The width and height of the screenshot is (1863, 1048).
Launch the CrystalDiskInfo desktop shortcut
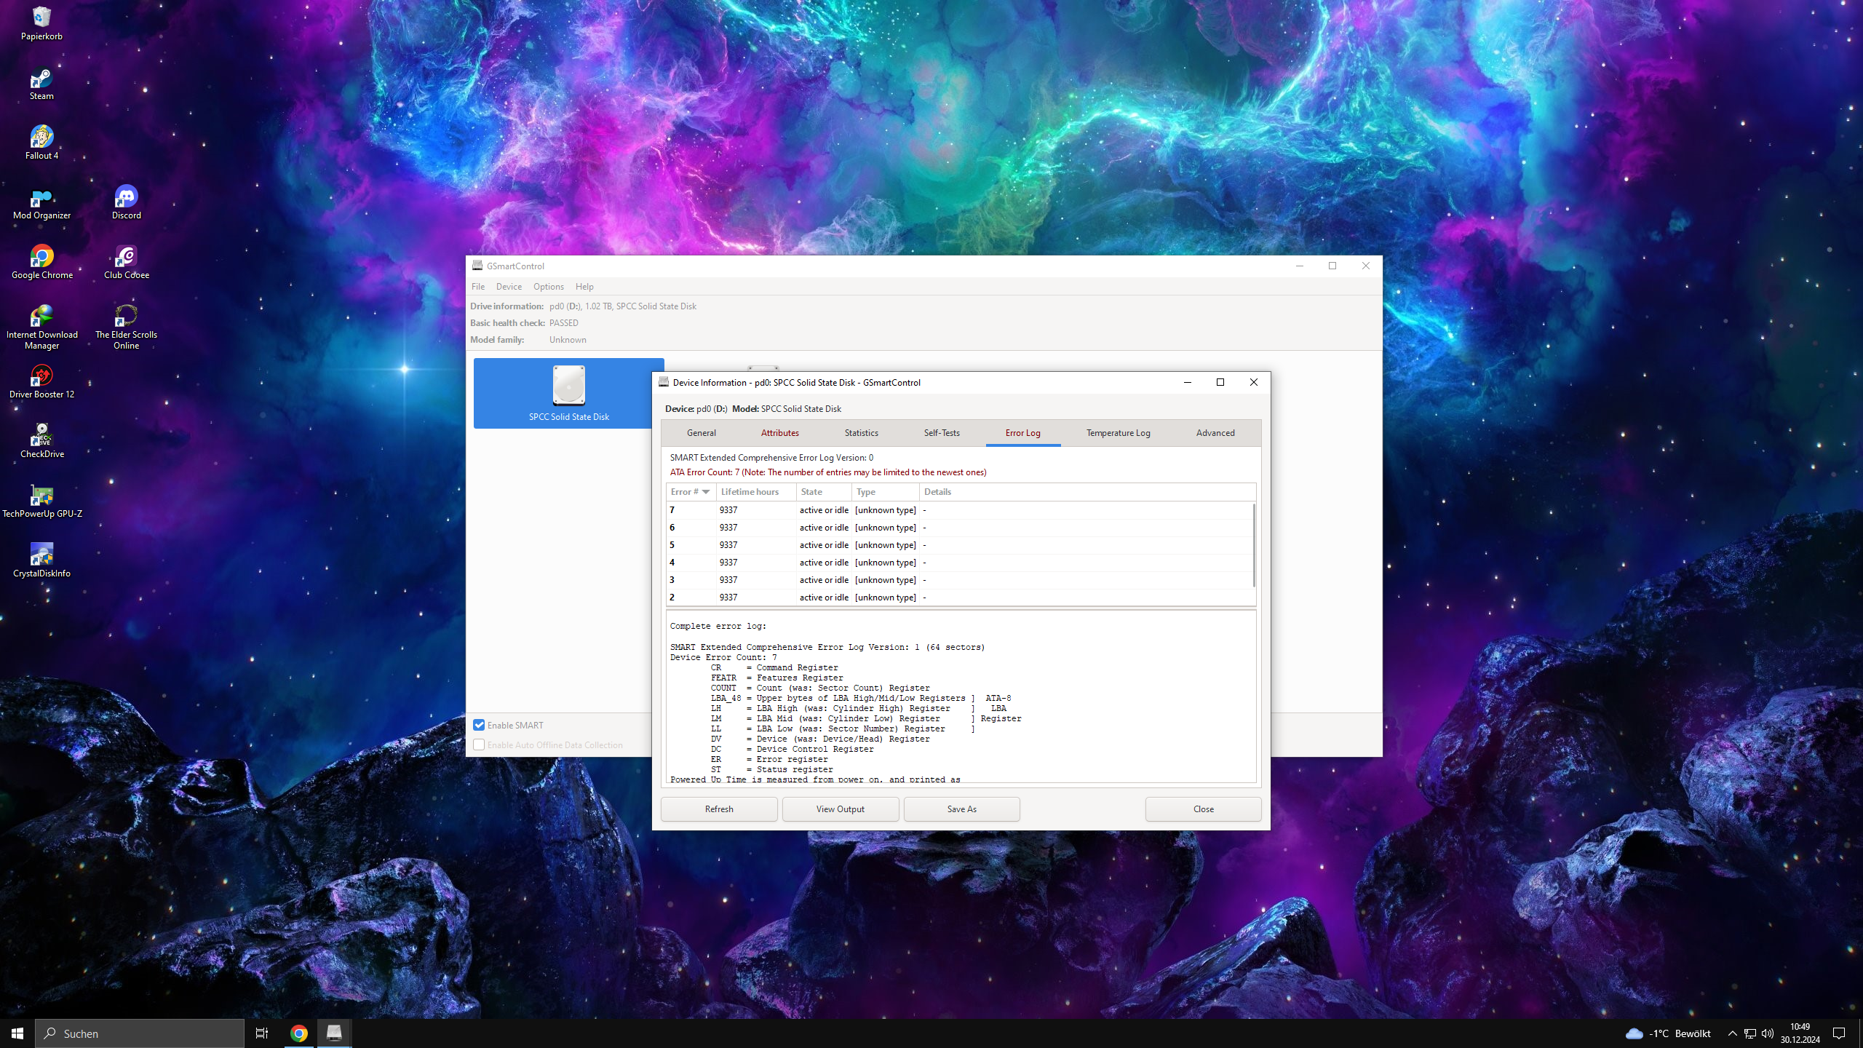41,559
